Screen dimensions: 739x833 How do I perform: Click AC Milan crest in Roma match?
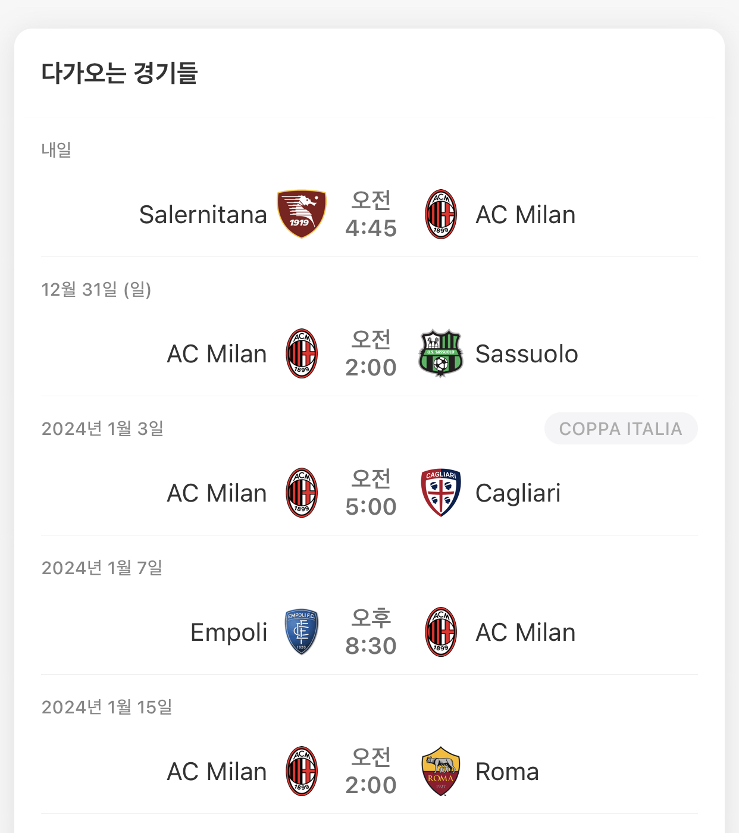302,771
